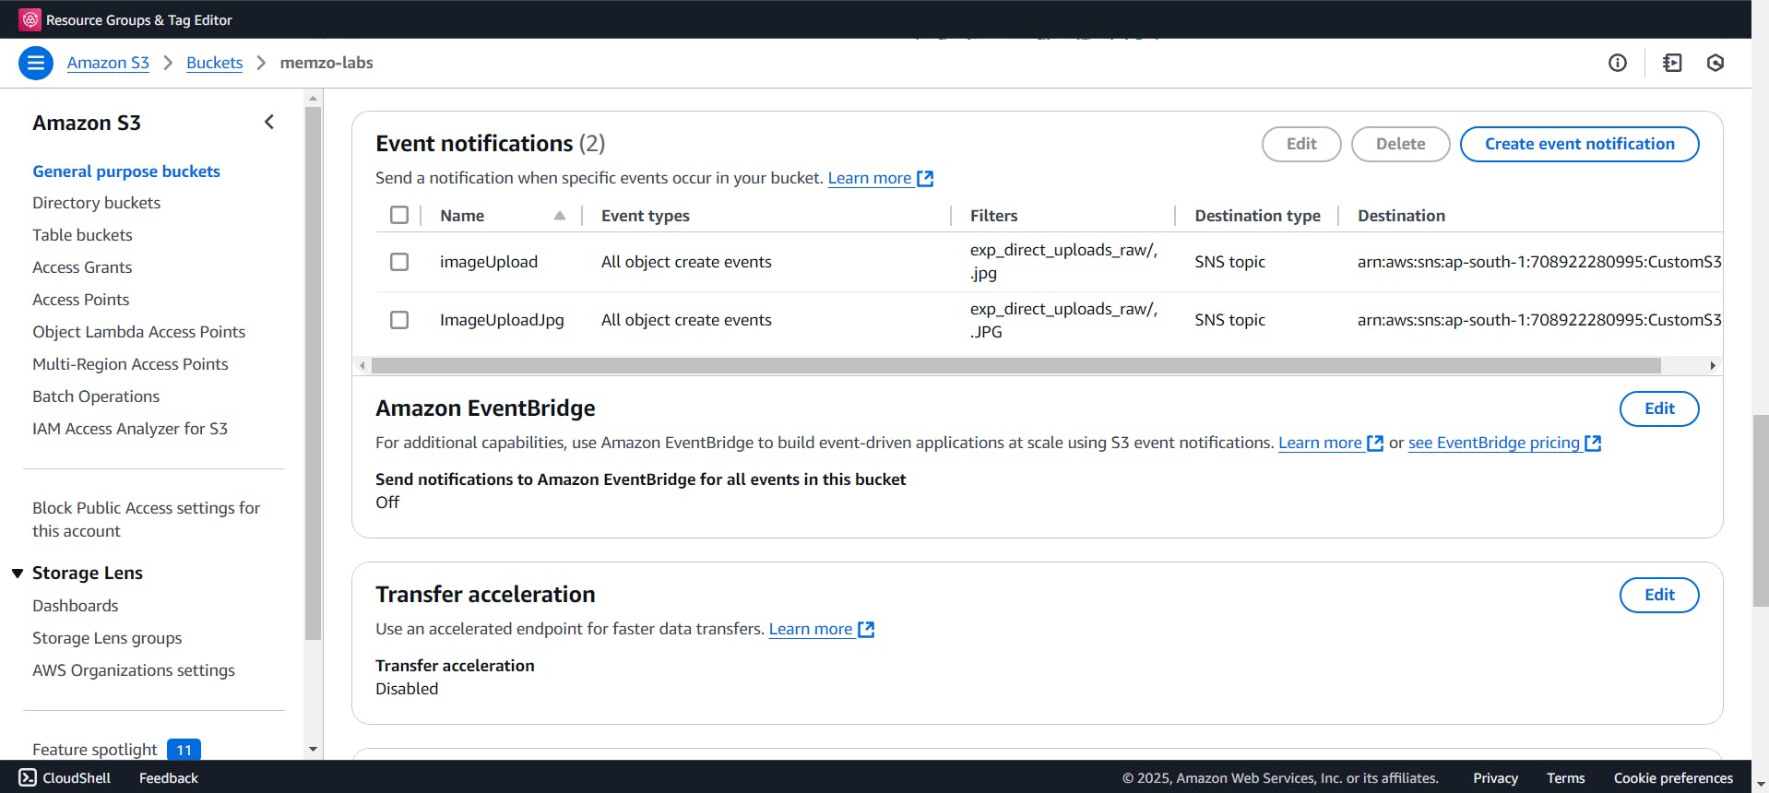The image size is (1769, 793).
Task: Click the horizontal scrollbar under notifications table
Action: point(1015,366)
